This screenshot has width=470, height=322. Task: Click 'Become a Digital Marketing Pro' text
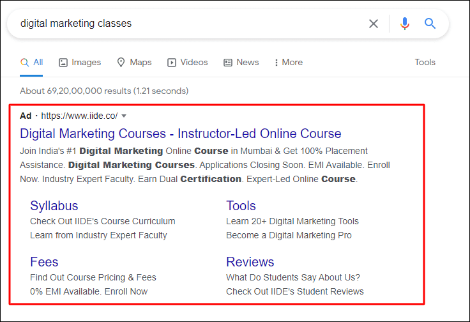click(x=289, y=235)
